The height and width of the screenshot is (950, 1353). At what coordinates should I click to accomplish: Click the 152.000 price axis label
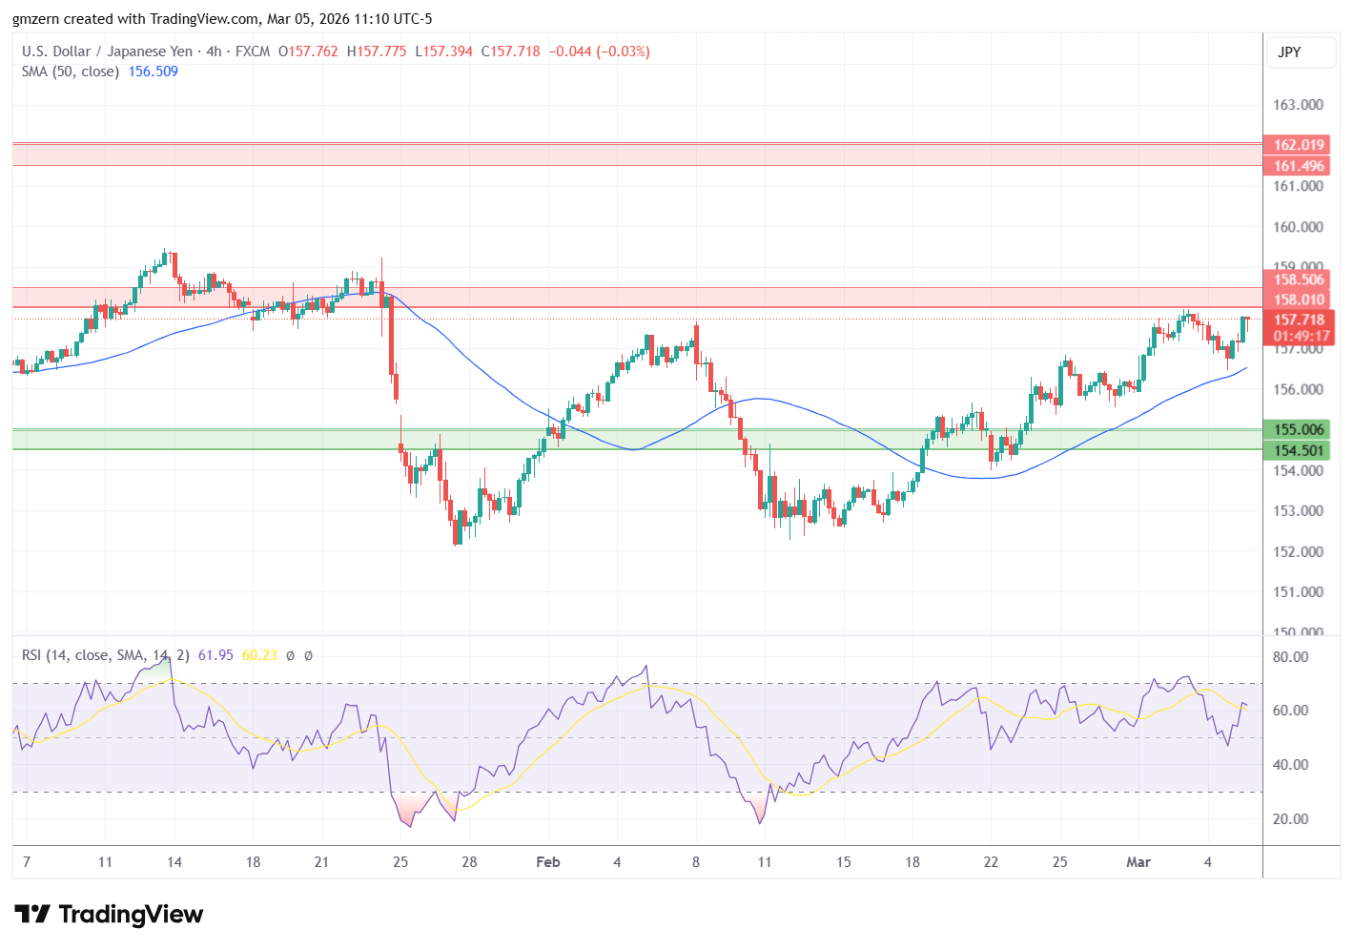1298,551
